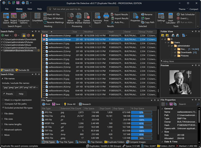
Task: Uncheck the Downloads search path
Action: 2,39
